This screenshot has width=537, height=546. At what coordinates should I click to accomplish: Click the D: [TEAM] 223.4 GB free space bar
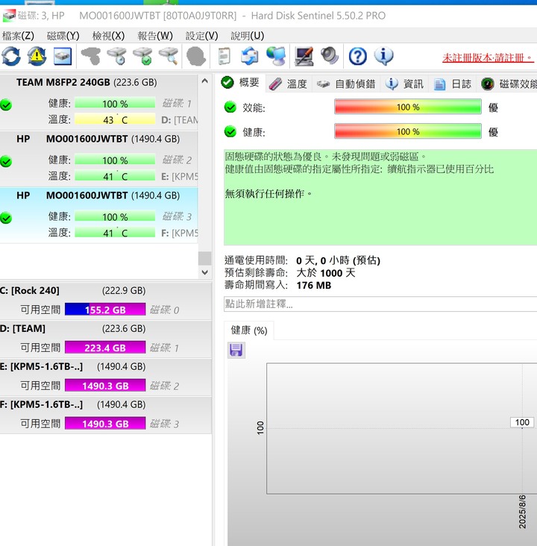tap(105, 348)
